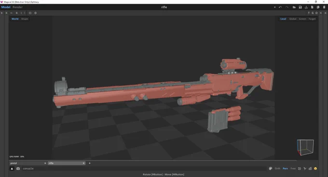Image resolution: width=328 pixels, height=177 pixels.
Task: Toggle the T gizmo button
Action: [309, 13]
